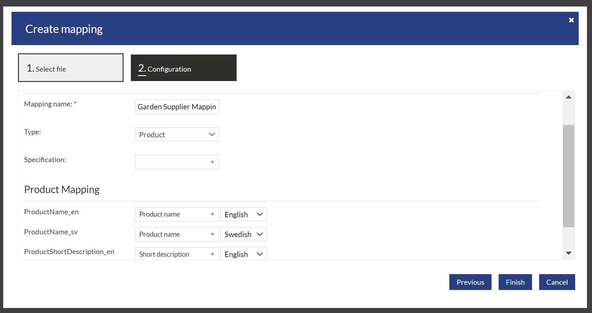
Task: Change the Swedish language dropdown
Action: tap(243, 234)
